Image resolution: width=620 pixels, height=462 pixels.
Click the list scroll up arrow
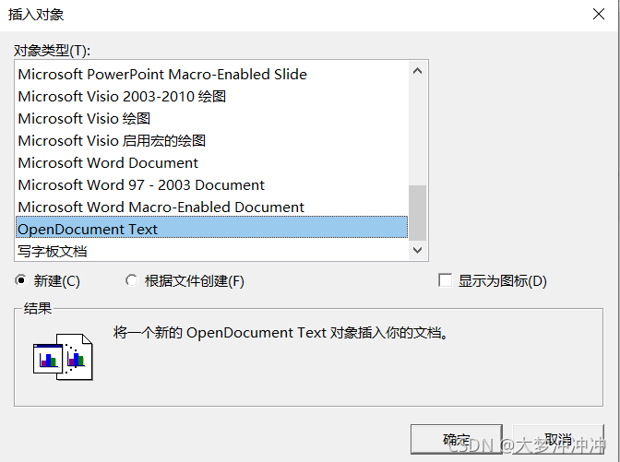(418, 71)
